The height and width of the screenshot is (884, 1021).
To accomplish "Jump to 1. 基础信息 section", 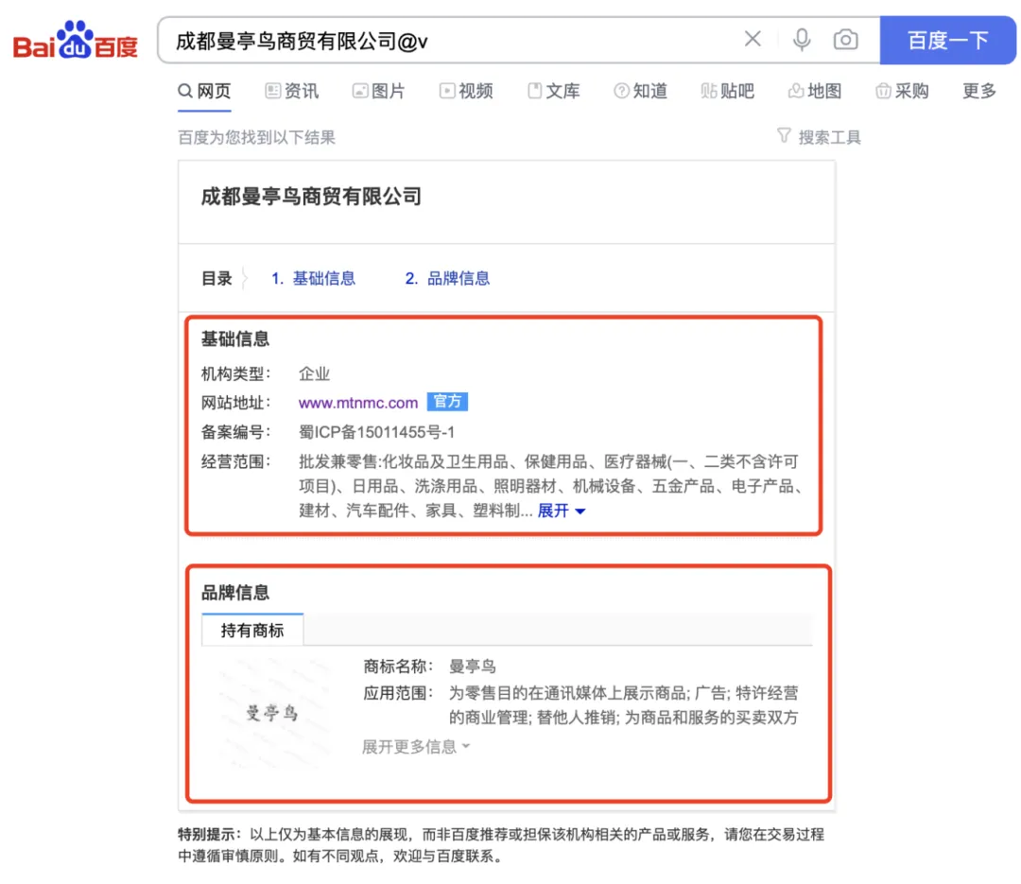I will 313,279.
